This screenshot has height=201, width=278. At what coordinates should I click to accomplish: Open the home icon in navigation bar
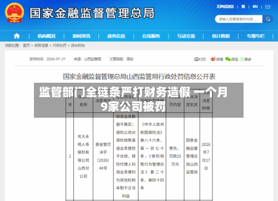(17, 36)
